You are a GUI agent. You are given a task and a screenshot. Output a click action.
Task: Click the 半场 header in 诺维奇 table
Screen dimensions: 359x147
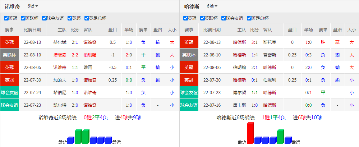[x=129, y=29]
